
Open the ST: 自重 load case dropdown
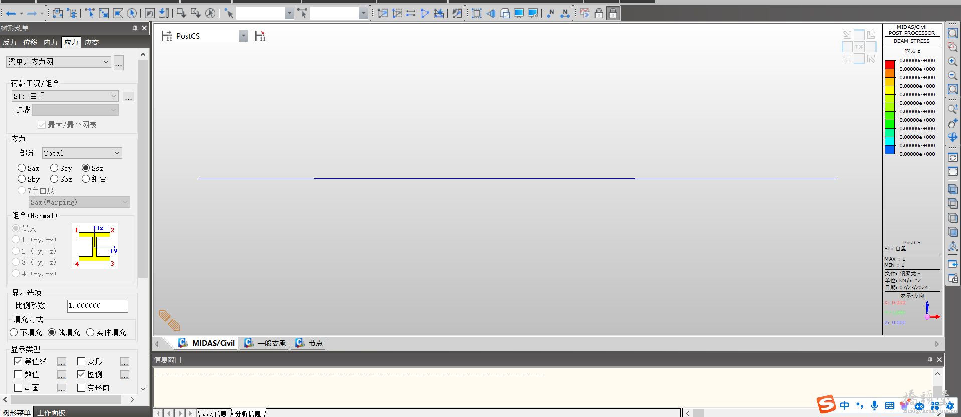tap(65, 96)
